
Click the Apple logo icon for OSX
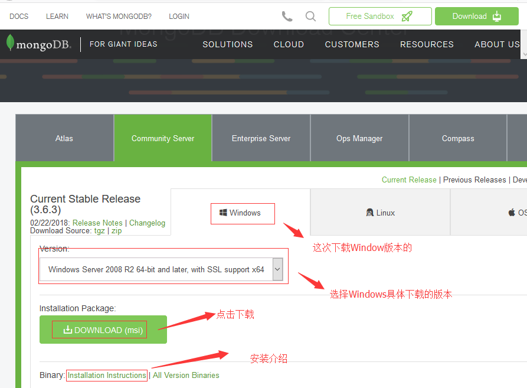(x=512, y=213)
